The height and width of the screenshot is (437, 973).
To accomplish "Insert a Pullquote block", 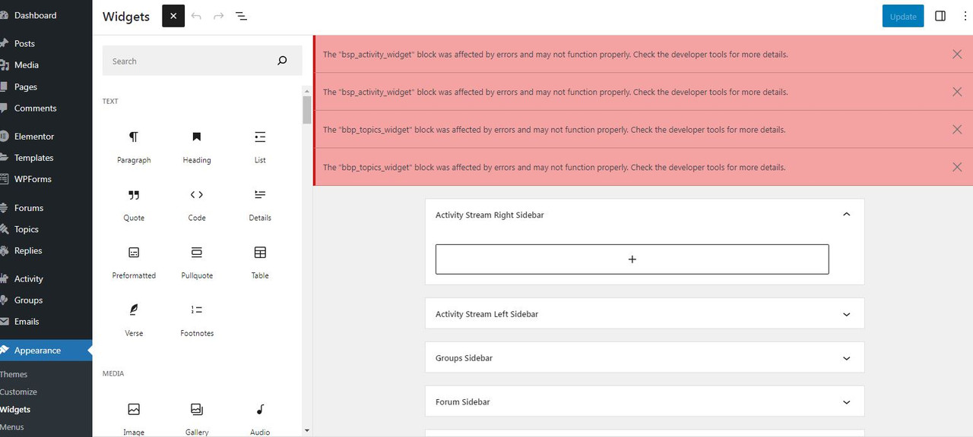I will click(197, 262).
